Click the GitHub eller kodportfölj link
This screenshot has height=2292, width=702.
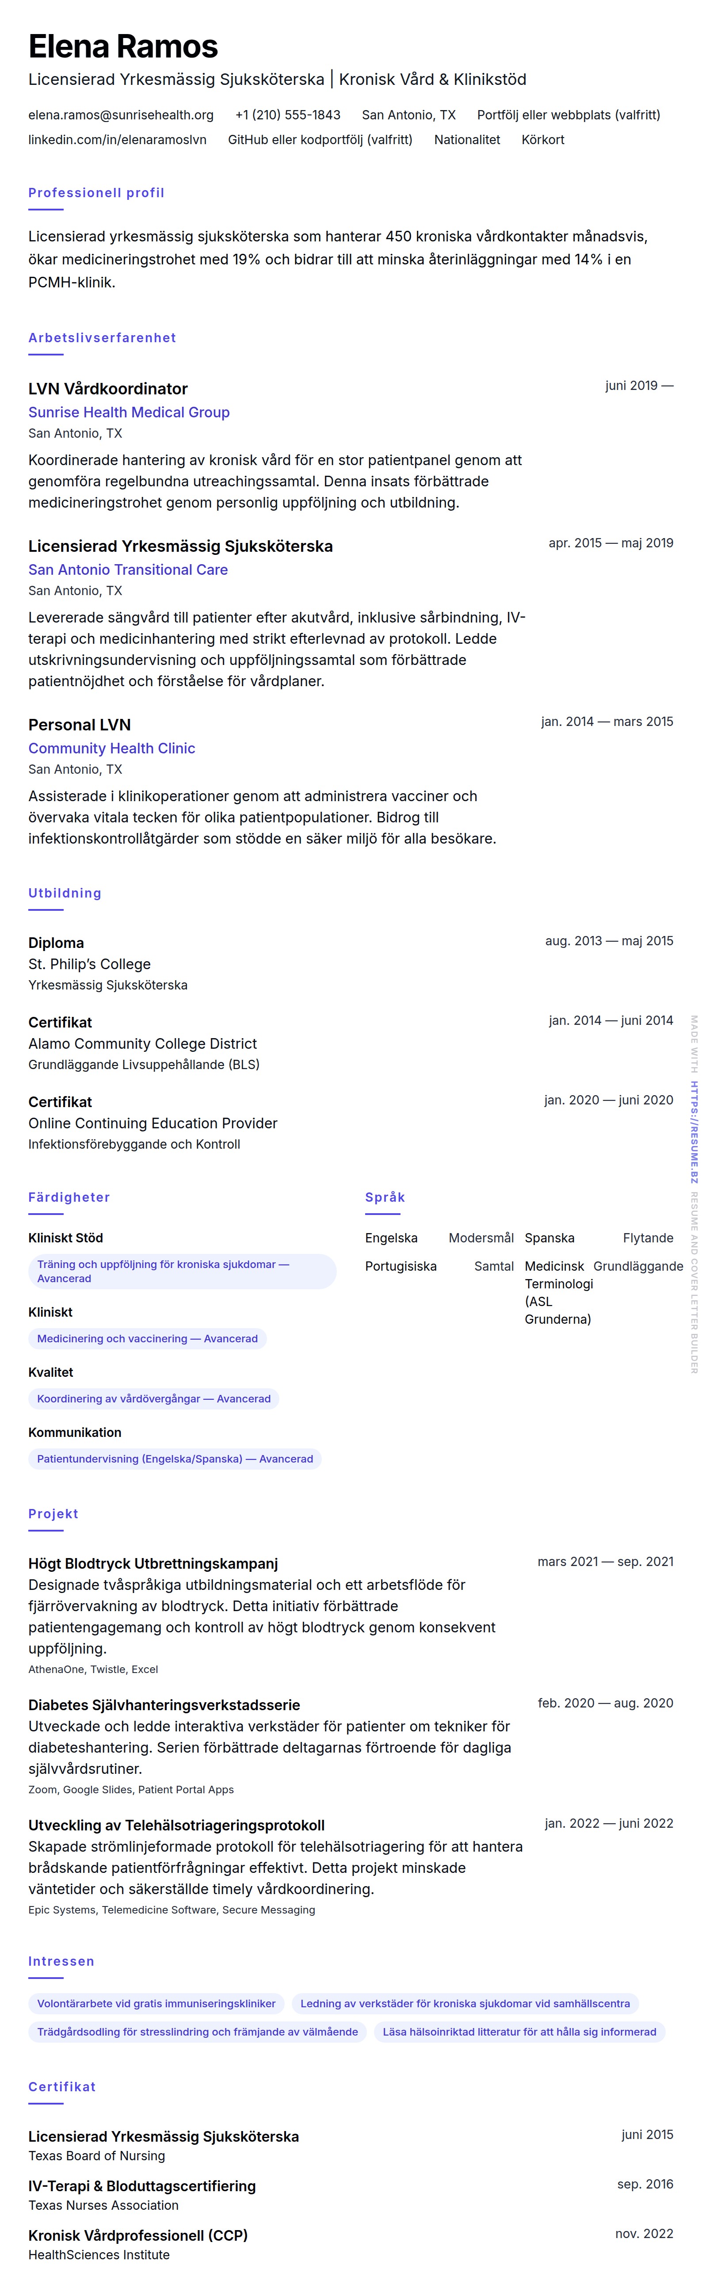[x=320, y=140]
